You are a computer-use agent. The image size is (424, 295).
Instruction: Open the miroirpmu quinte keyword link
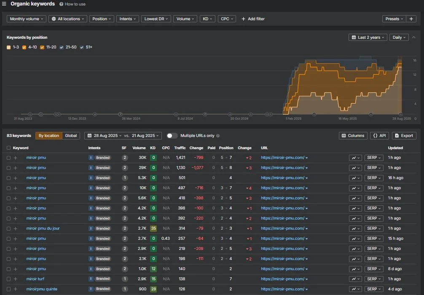[x=42, y=289]
